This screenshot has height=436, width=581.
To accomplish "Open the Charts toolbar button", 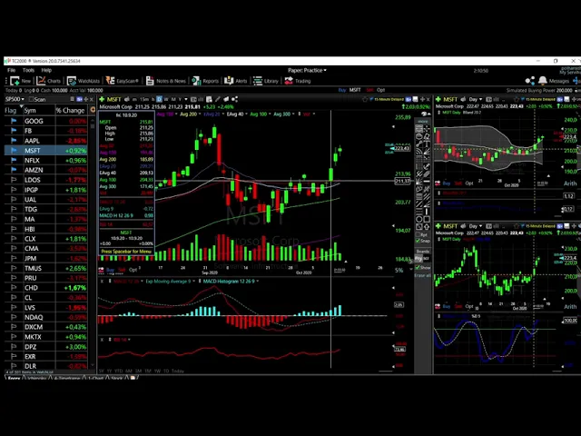I will coord(49,81).
